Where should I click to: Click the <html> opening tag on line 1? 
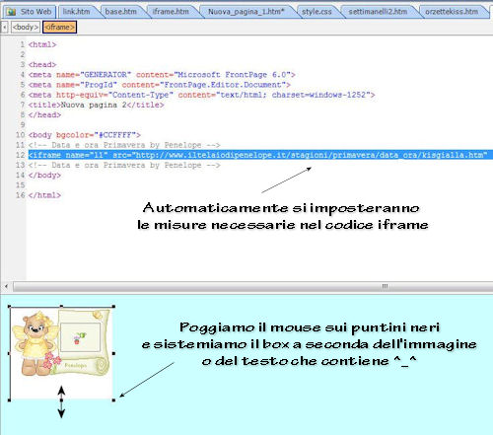click(42, 44)
